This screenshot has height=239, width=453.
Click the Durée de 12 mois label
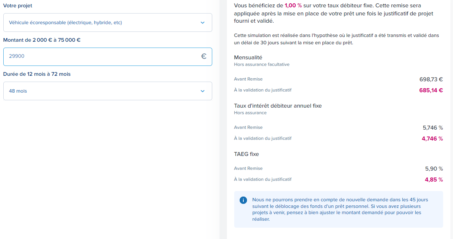(37, 74)
